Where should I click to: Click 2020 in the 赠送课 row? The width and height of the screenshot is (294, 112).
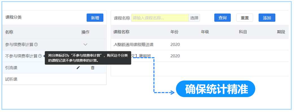(x=175, y=44)
